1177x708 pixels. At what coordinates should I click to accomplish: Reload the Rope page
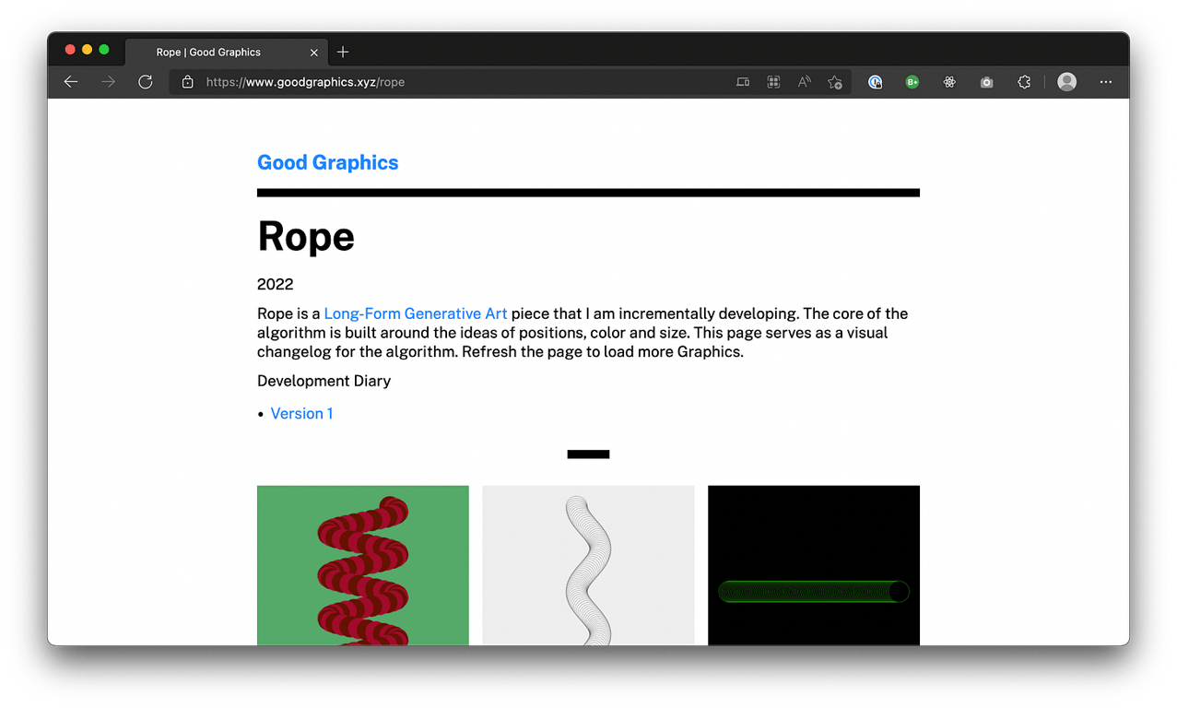(x=145, y=82)
